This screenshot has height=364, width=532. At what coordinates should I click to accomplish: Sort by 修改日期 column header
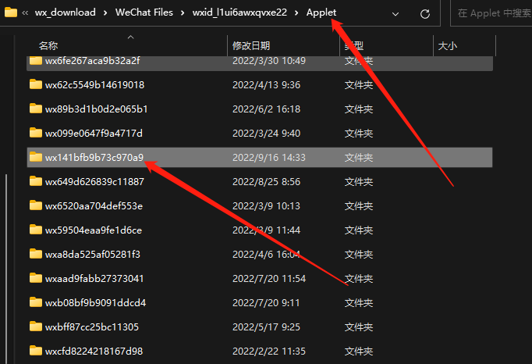[251, 45]
